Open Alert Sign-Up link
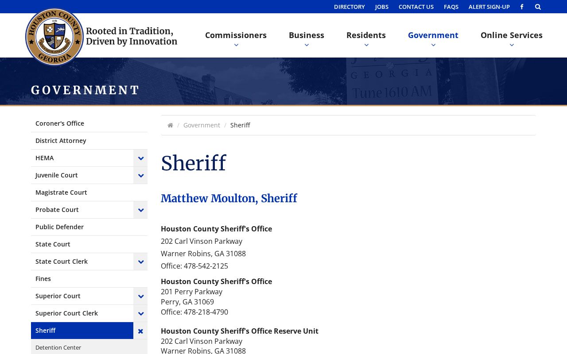 pyautogui.click(x=489, y=7)
